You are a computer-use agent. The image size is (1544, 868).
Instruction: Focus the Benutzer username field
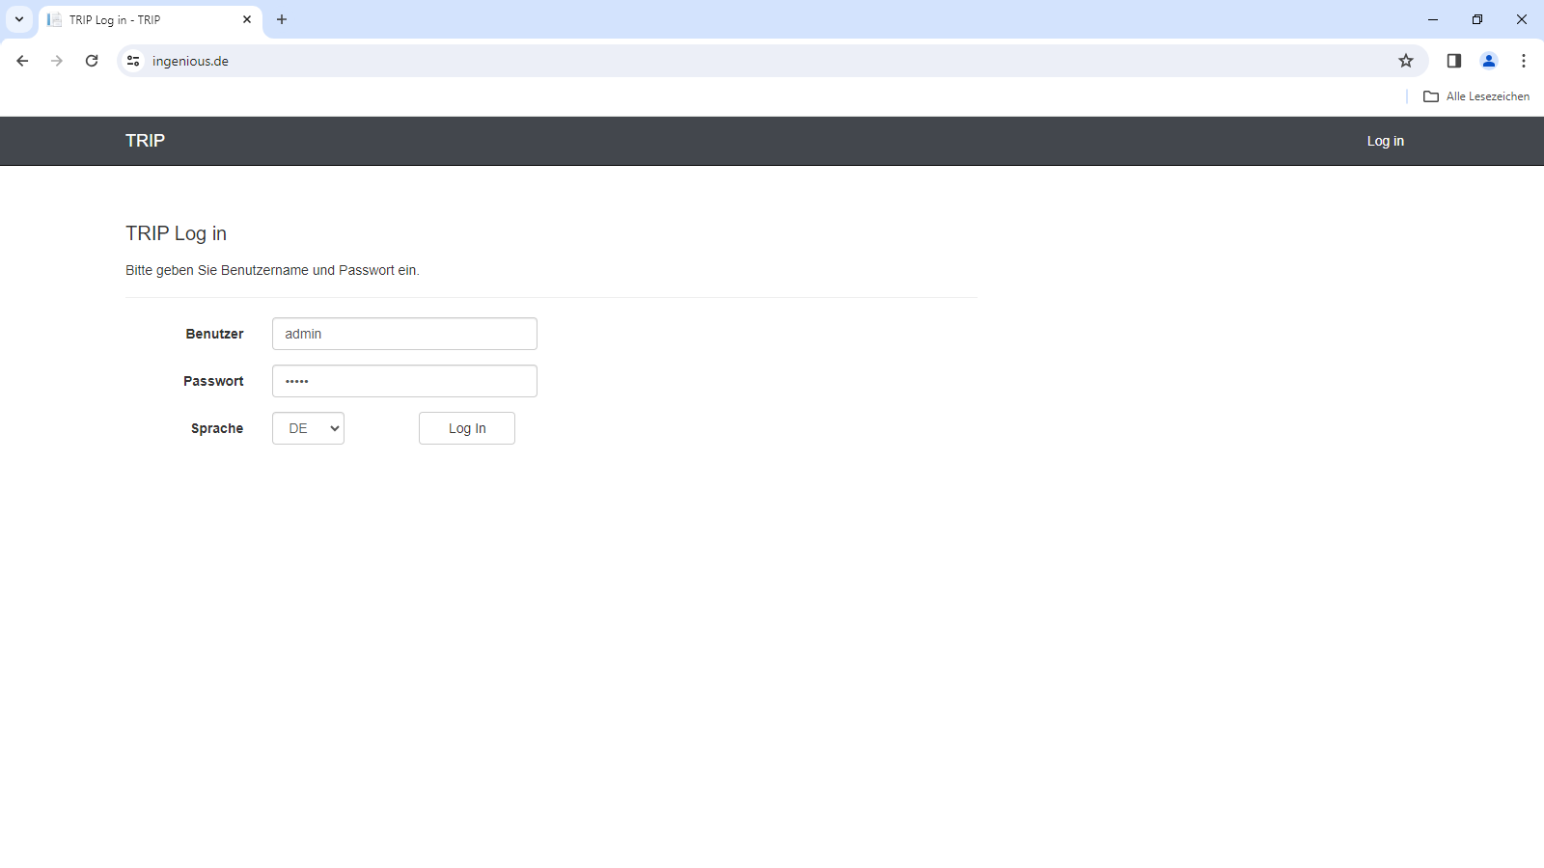tap(404, 334)
